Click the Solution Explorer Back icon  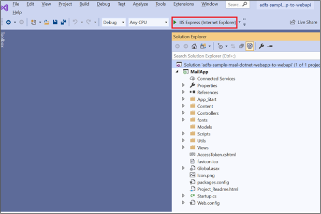click(178, 47)
